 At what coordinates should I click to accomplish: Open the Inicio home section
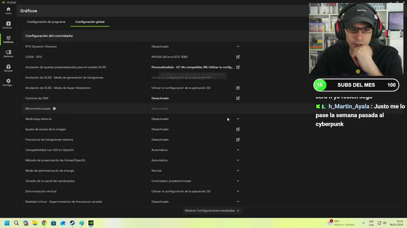8,11
